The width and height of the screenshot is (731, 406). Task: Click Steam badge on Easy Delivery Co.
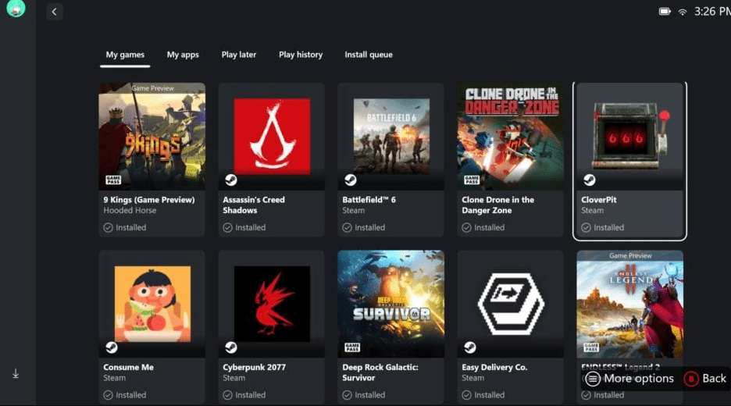click(470, 347)
